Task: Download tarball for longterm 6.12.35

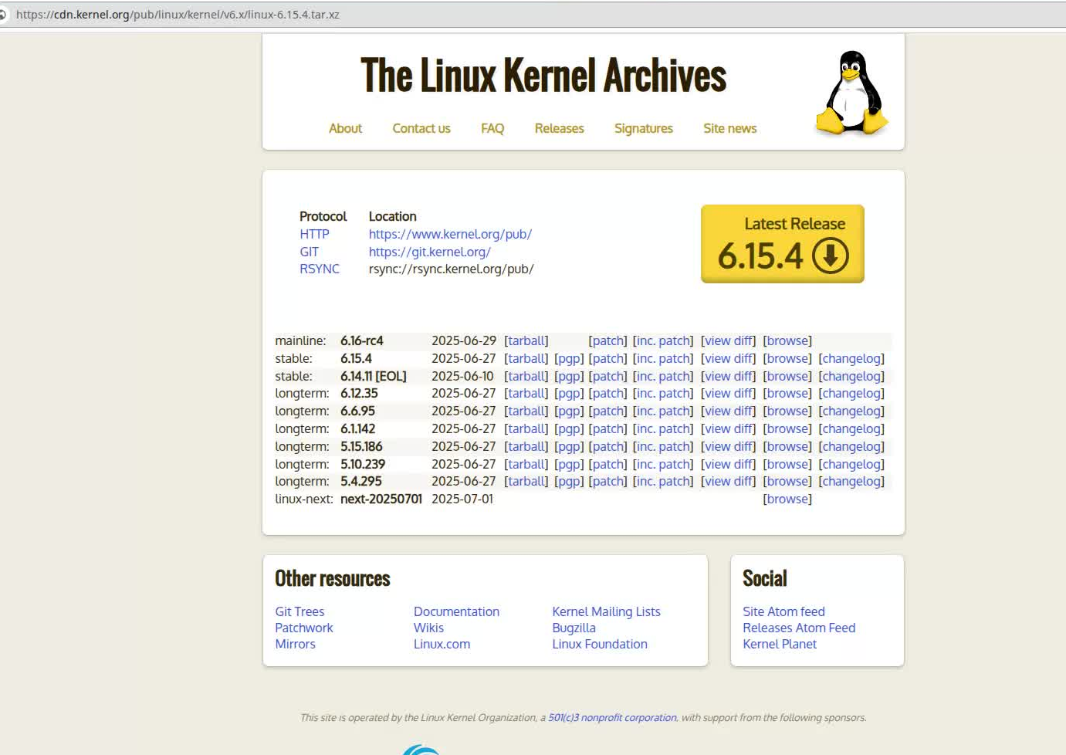Action: click(526, 393)
